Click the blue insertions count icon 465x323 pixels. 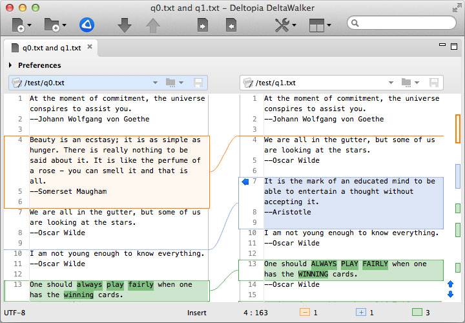(x=360, y=312)
